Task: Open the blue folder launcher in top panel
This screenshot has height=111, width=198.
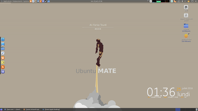Action: 48,1
